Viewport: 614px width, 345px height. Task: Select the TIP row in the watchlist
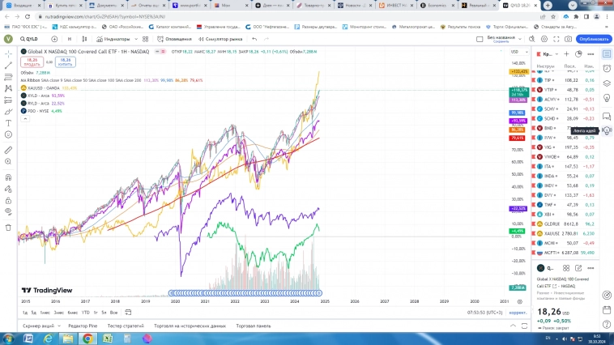pos(565,80)
